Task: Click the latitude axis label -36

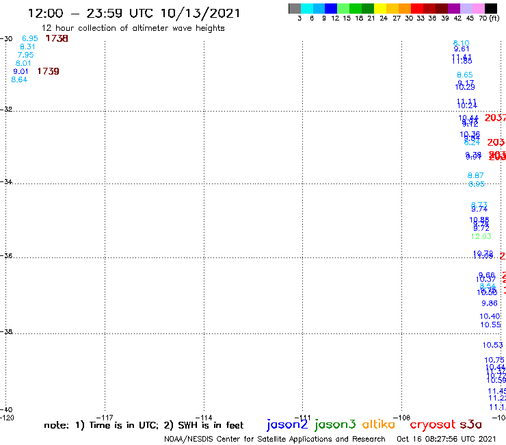Action: coord(6,255)
